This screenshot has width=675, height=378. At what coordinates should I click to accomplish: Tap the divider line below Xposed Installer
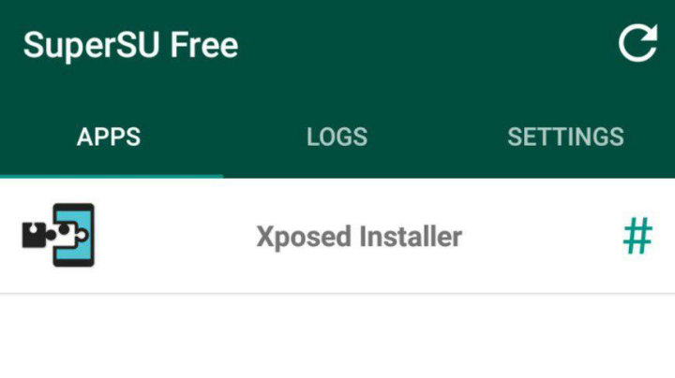[x=337, y=294]
